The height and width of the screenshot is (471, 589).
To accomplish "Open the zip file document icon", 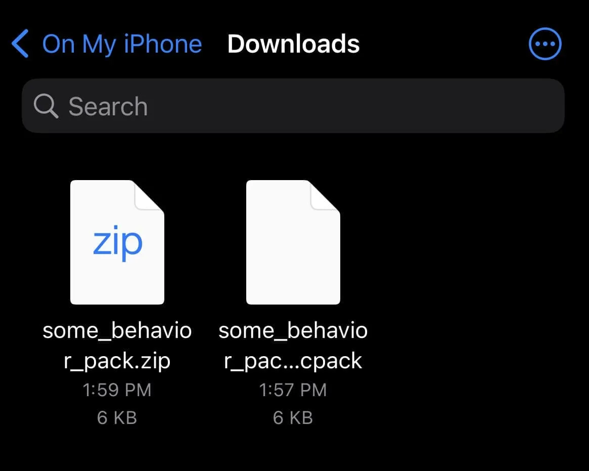I will pyautogui.click(x=117, y=242).
